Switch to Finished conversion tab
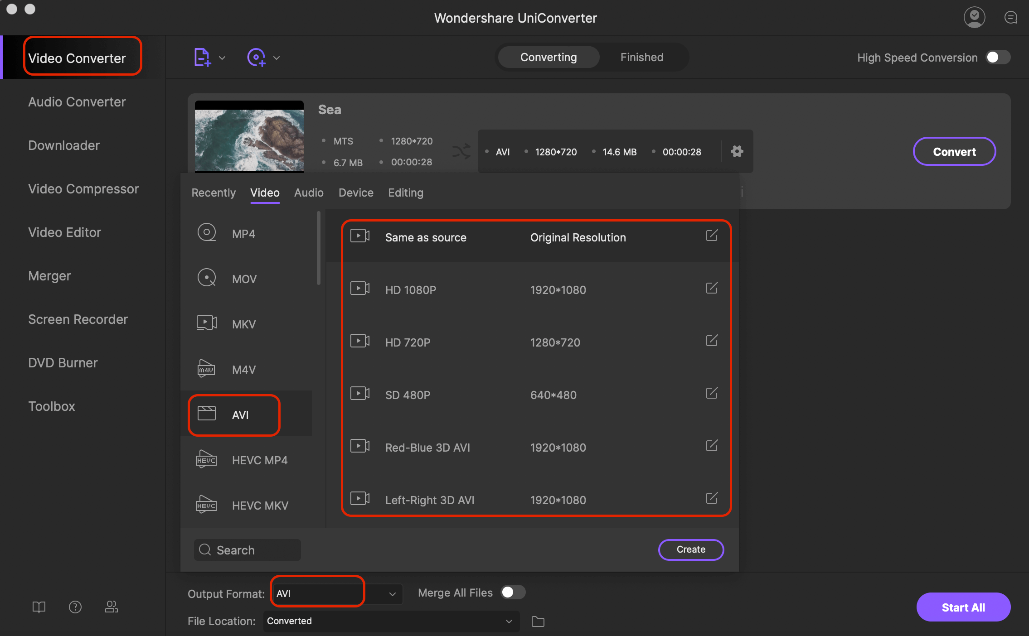The height and width of the screenshot is (636, 1029). [640, 57]
